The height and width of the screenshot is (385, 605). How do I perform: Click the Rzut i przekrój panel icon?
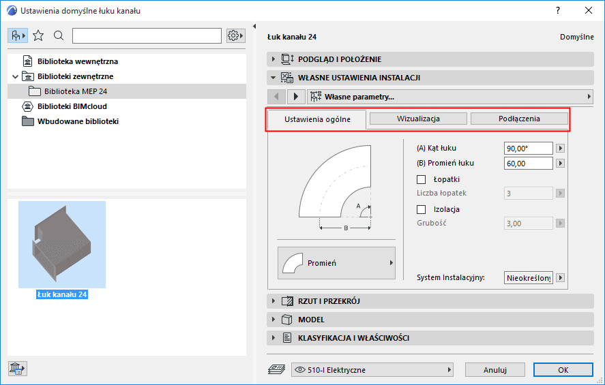(287, 301)
